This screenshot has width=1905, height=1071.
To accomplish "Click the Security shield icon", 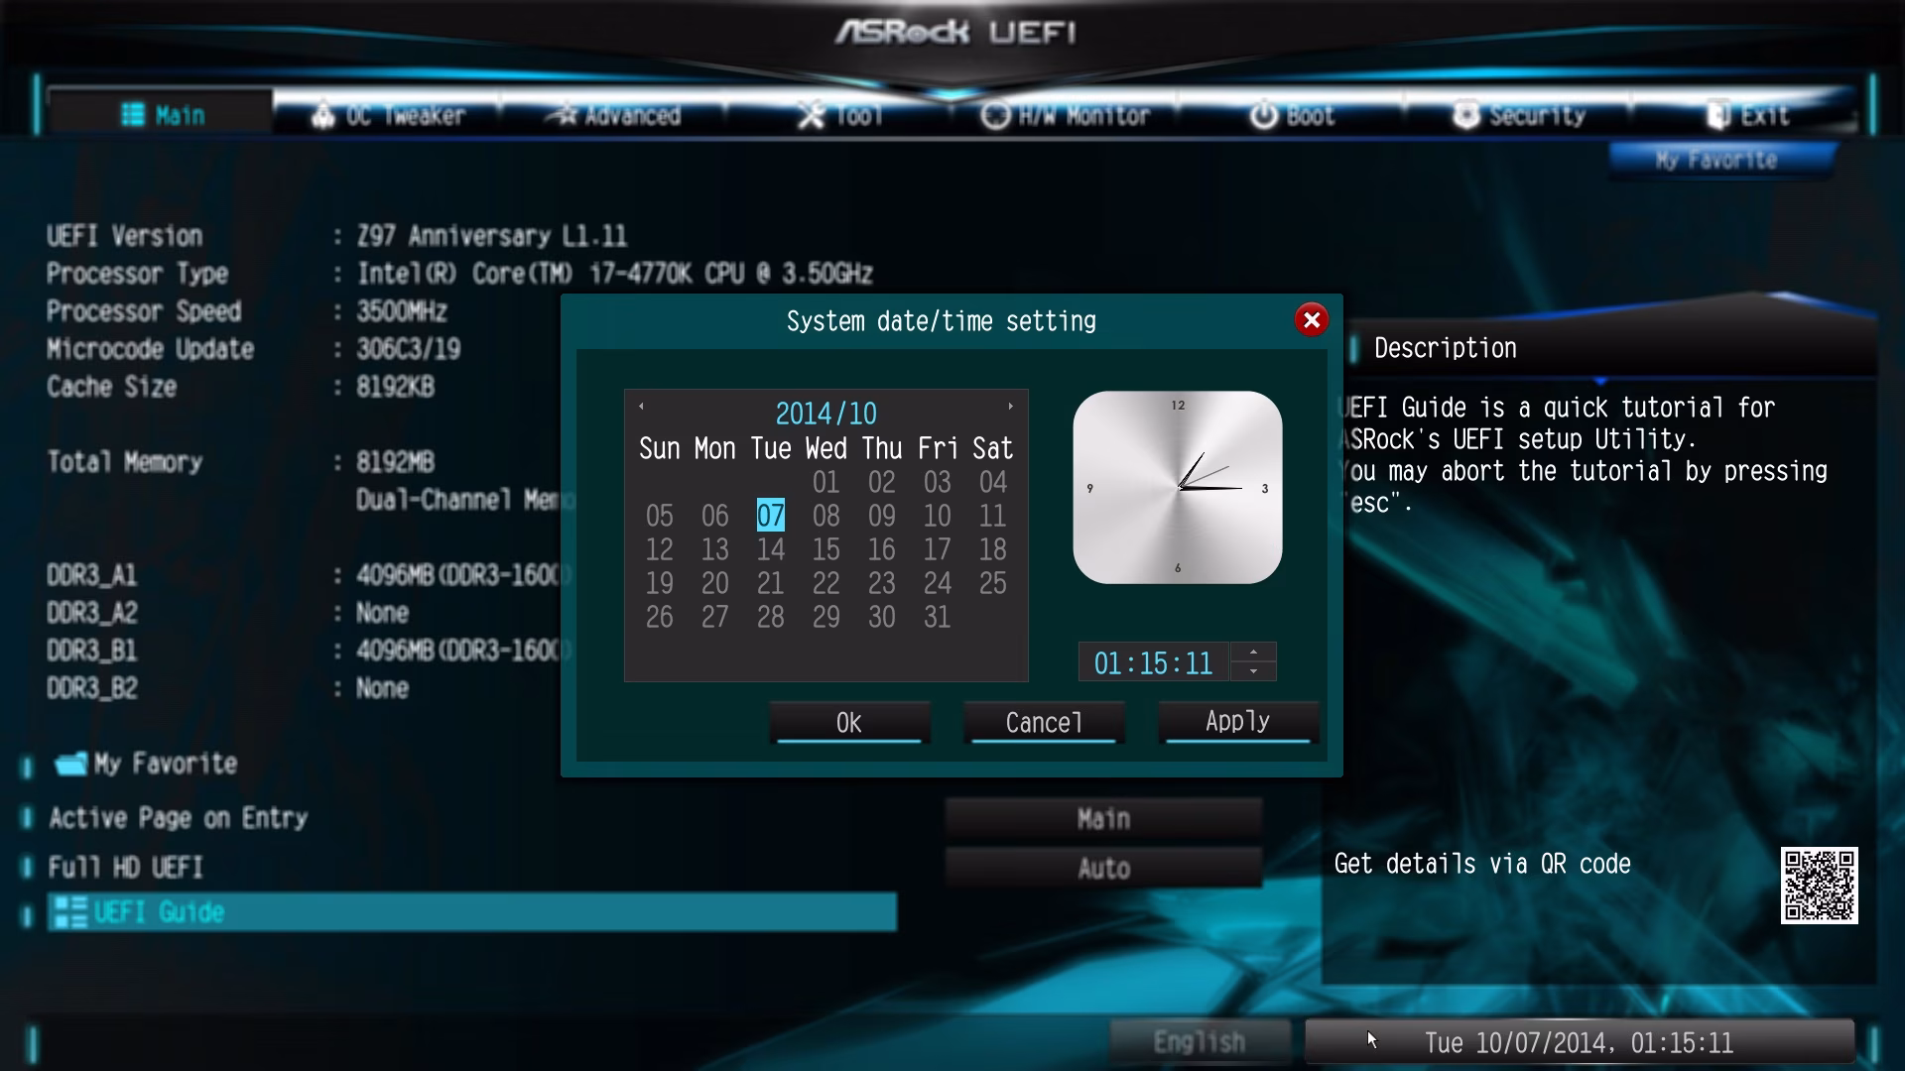I will [1465, 115].
